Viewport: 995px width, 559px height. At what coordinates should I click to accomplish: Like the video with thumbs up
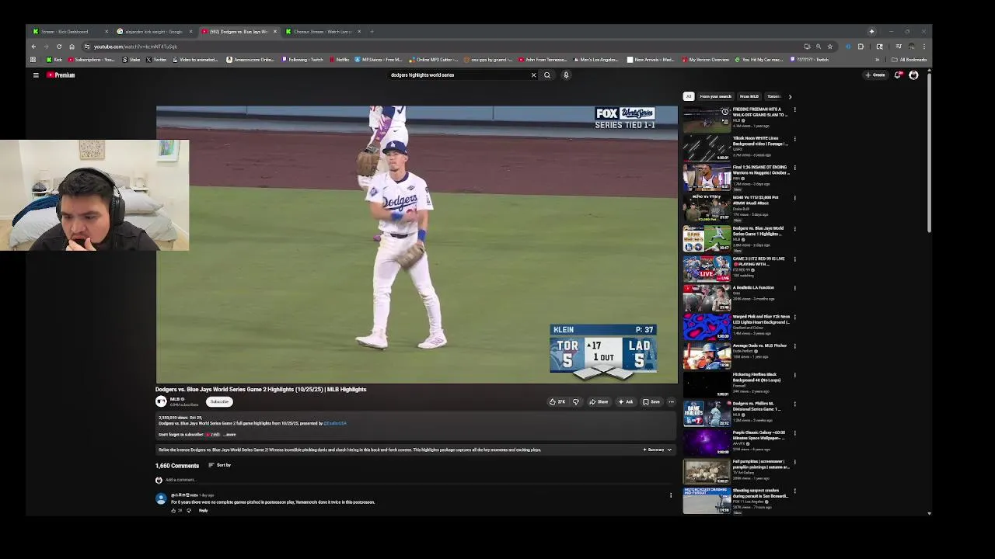coord(557,402)
